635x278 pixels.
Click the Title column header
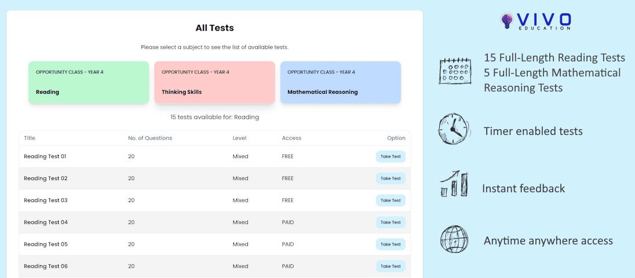pyautogui.click(x=30, y=138)
